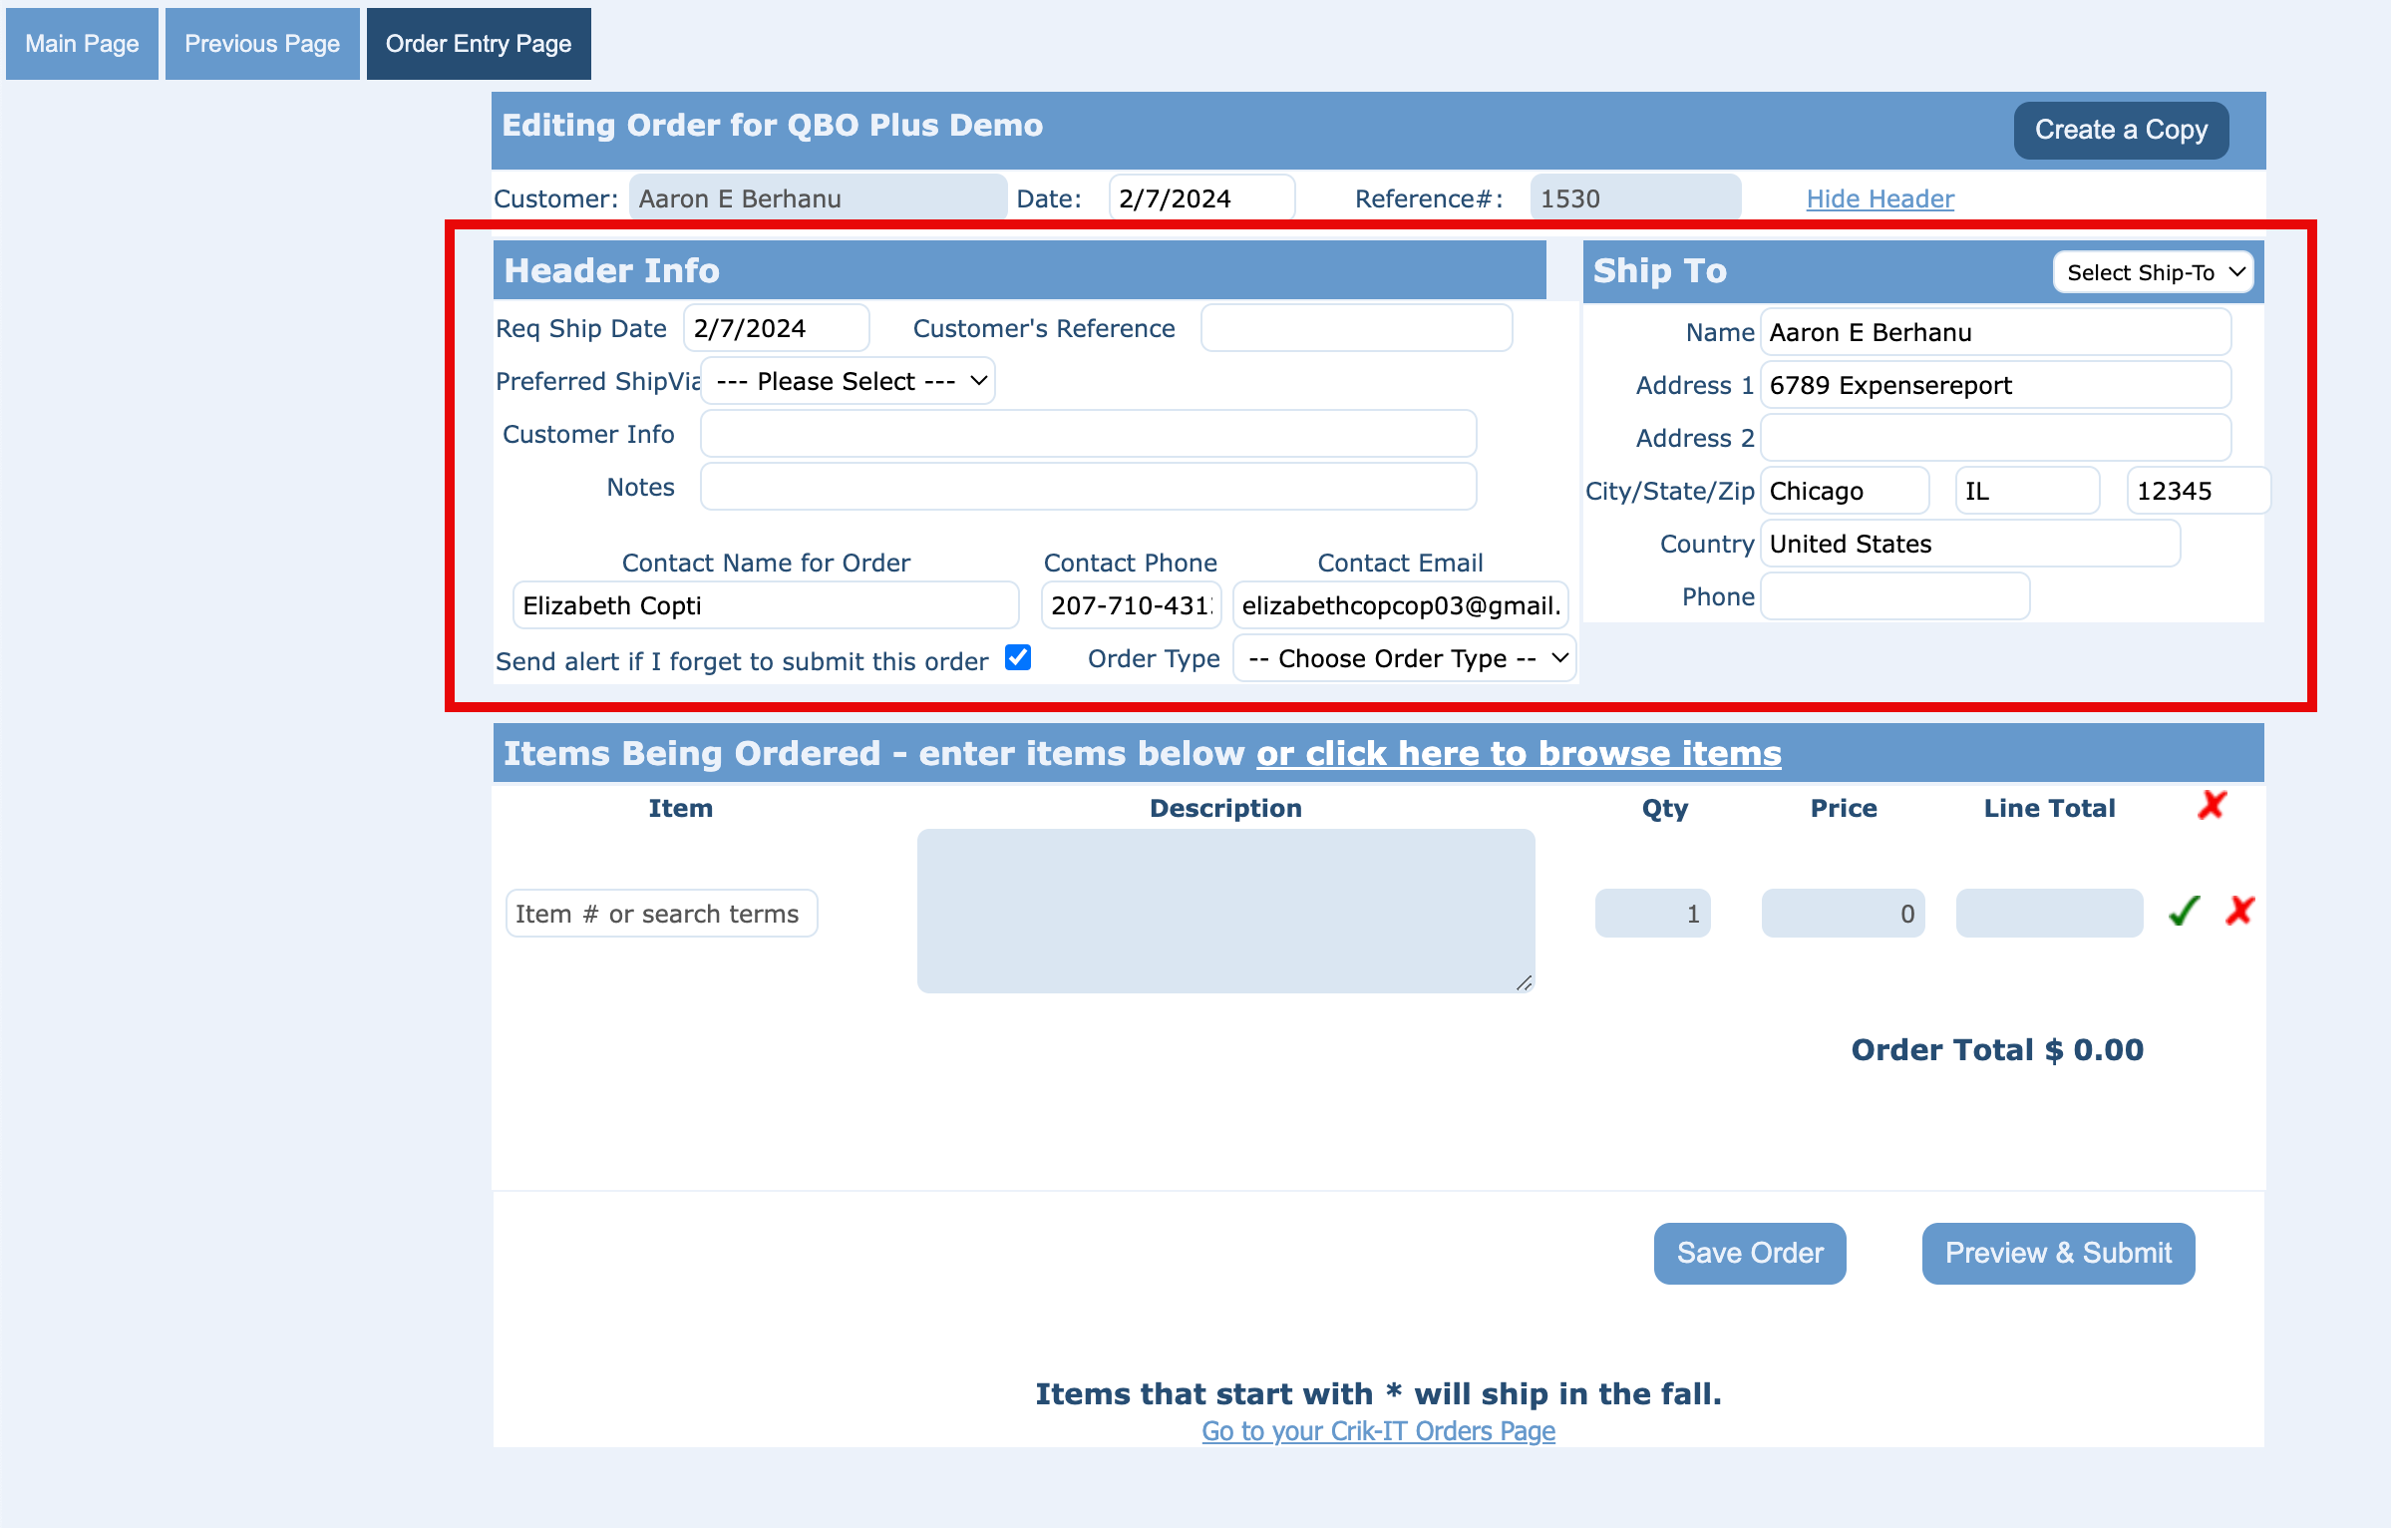Click the Create a Copy button
Screen dimensions: 2391x1528
[x=2121, y=130]
